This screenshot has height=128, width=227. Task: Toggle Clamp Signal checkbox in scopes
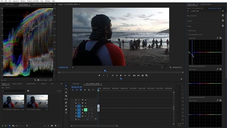[x=38, y=80]
